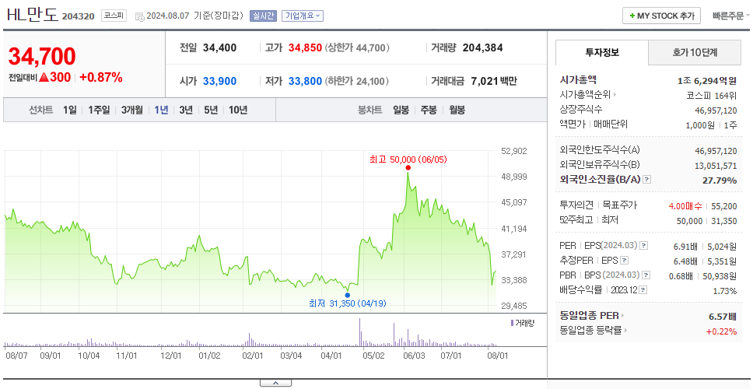Collapse the chart panel with bottom chevron

tap(275, 383)
